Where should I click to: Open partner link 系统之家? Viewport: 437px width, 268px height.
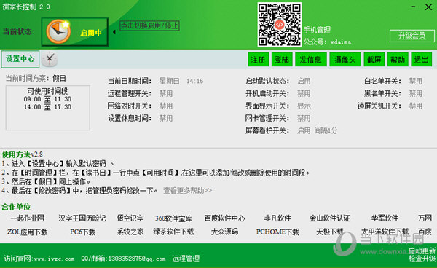point(130,232)
